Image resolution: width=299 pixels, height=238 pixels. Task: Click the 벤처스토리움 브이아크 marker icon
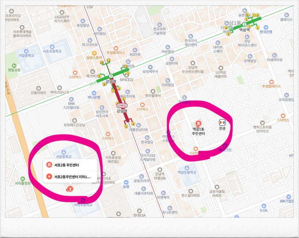click(262, 123)
